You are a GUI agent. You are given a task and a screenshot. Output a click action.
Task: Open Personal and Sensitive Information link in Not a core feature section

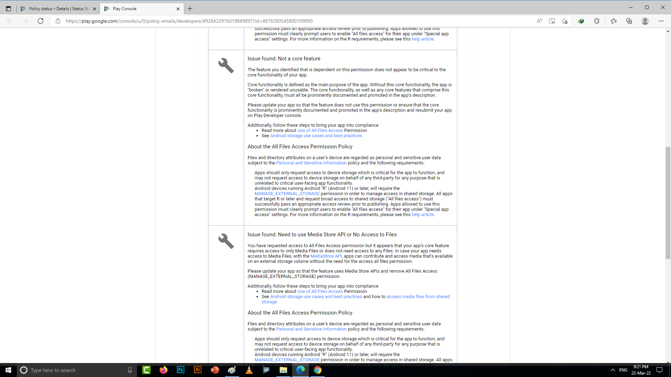click(311, 163)
